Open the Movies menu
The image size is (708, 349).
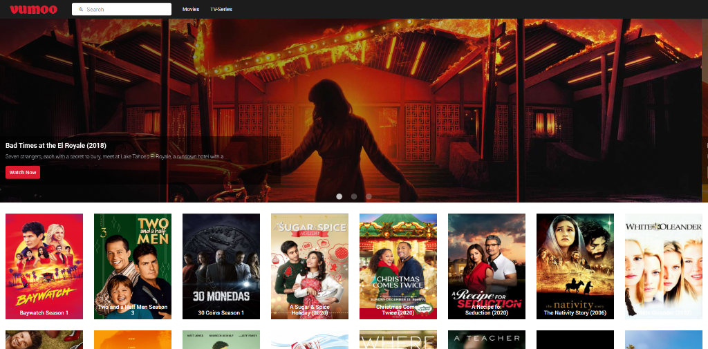click(x=191, y=10)
